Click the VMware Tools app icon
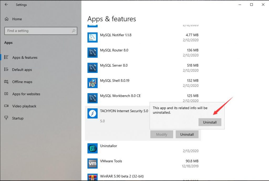 92,163
